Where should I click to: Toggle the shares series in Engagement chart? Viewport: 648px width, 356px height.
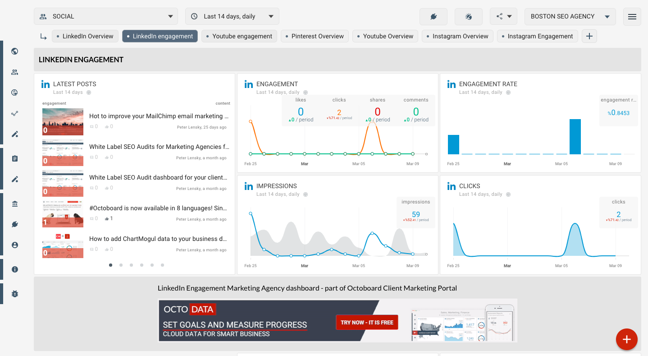click(x=378, y=110)
